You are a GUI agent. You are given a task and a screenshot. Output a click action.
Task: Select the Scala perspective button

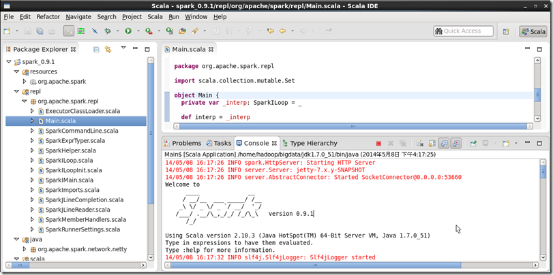pos(533,31)
